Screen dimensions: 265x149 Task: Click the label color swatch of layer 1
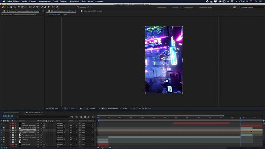click(13, 123)
